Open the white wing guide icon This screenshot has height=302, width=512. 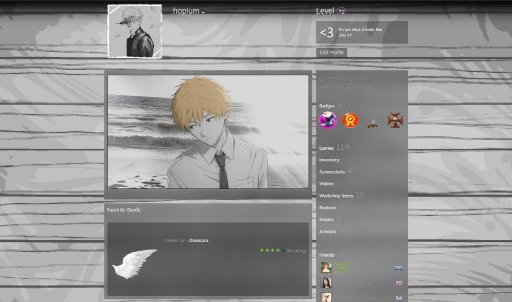134,264
